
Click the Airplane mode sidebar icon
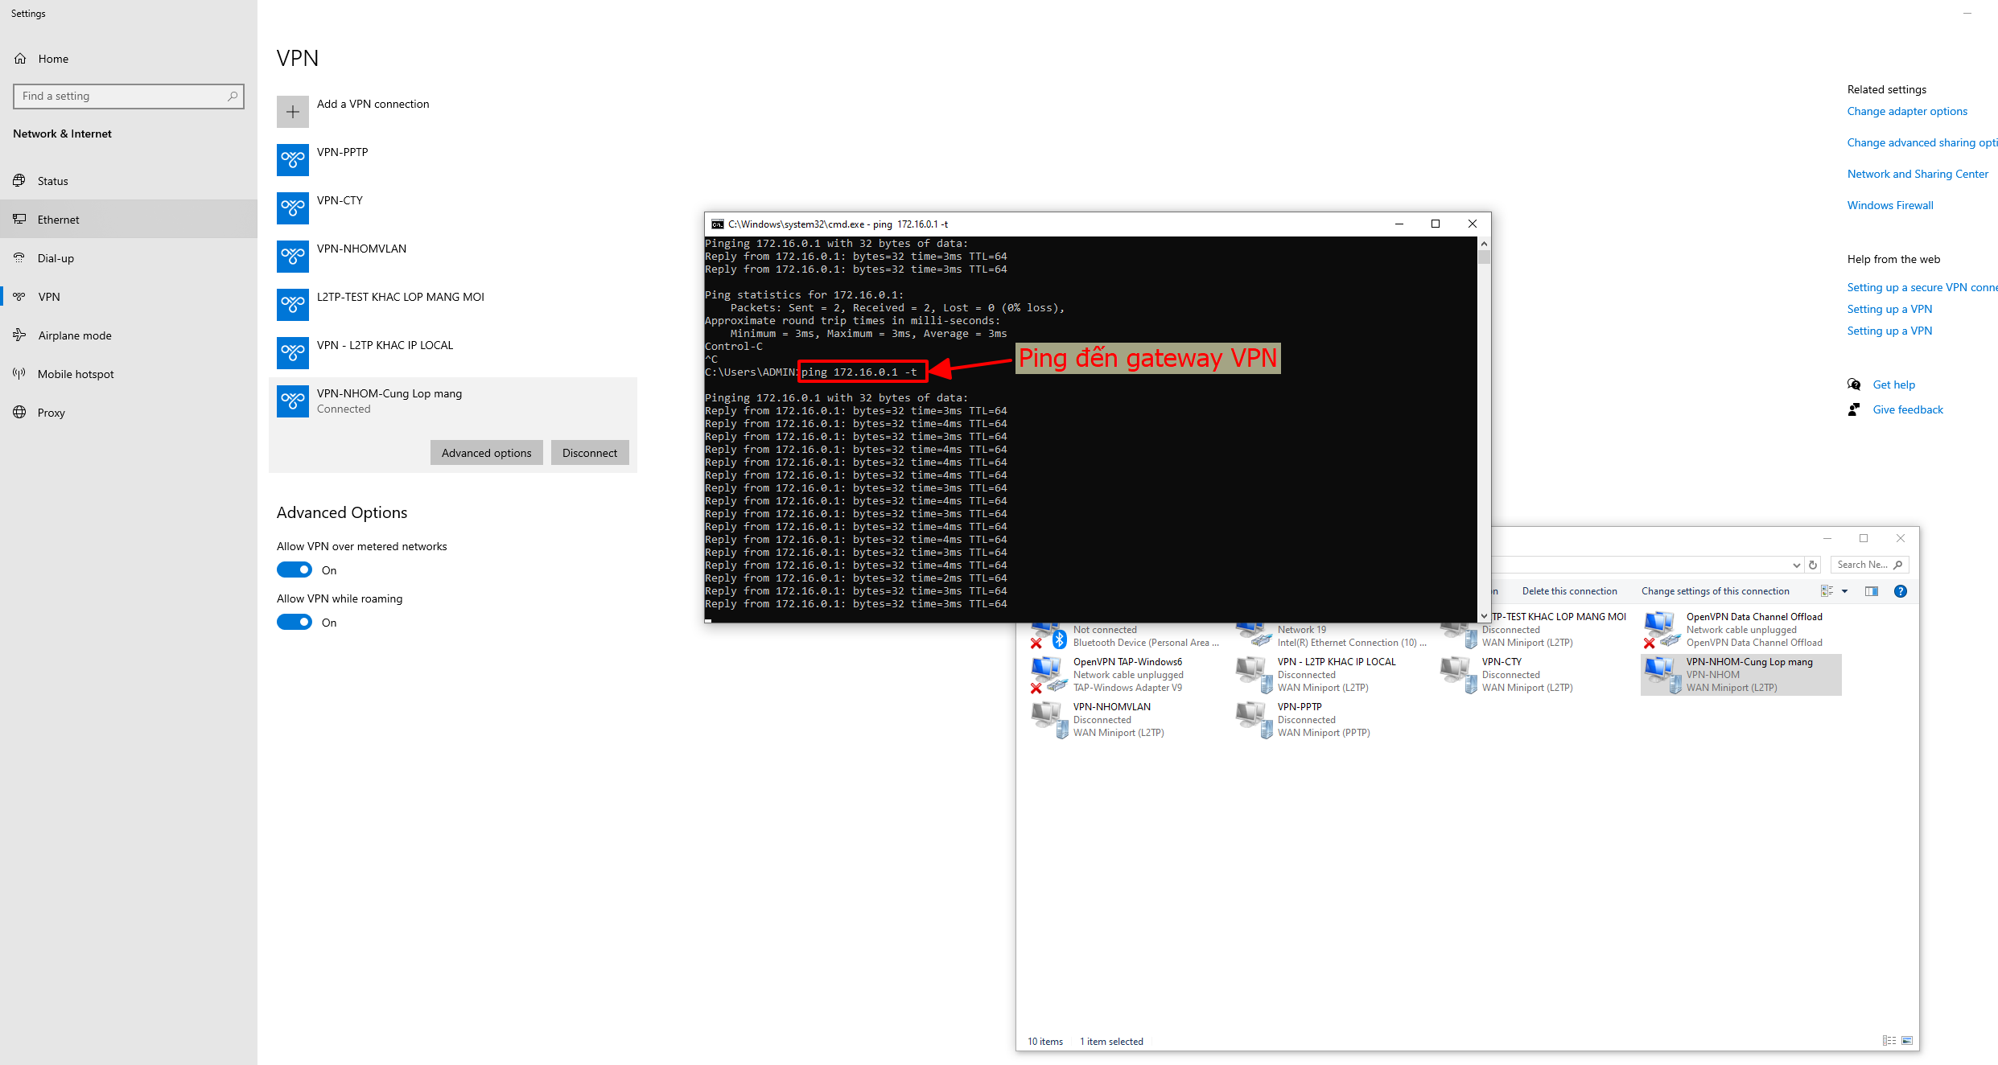tap(19, 335)
